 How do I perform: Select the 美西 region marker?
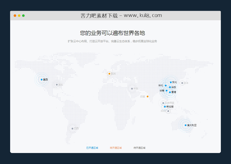click(42, 79)
